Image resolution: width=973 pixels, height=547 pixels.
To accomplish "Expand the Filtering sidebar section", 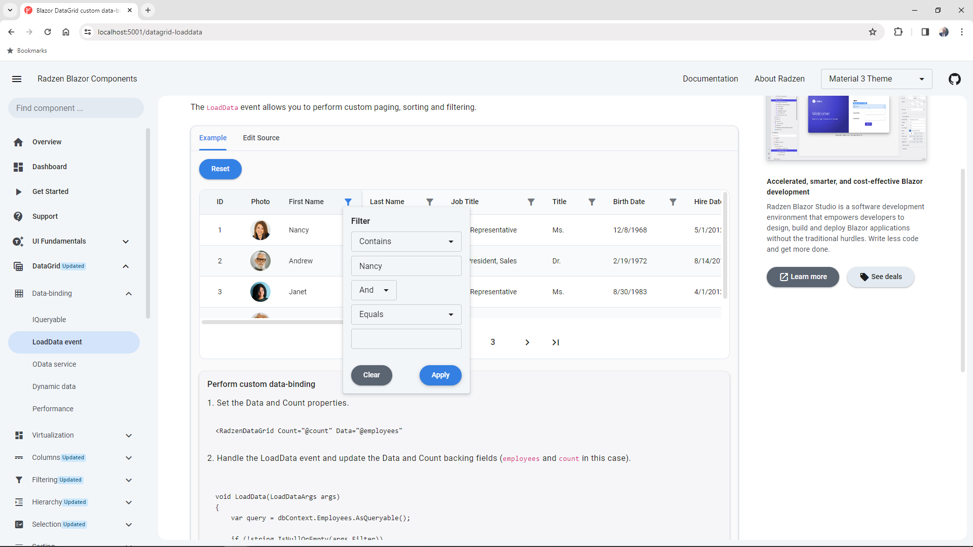I will [128, 480].
